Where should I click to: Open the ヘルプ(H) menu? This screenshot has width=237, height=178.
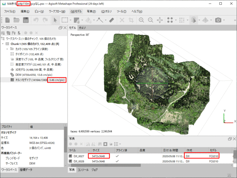pyautogui.click(x=137, y=11)
